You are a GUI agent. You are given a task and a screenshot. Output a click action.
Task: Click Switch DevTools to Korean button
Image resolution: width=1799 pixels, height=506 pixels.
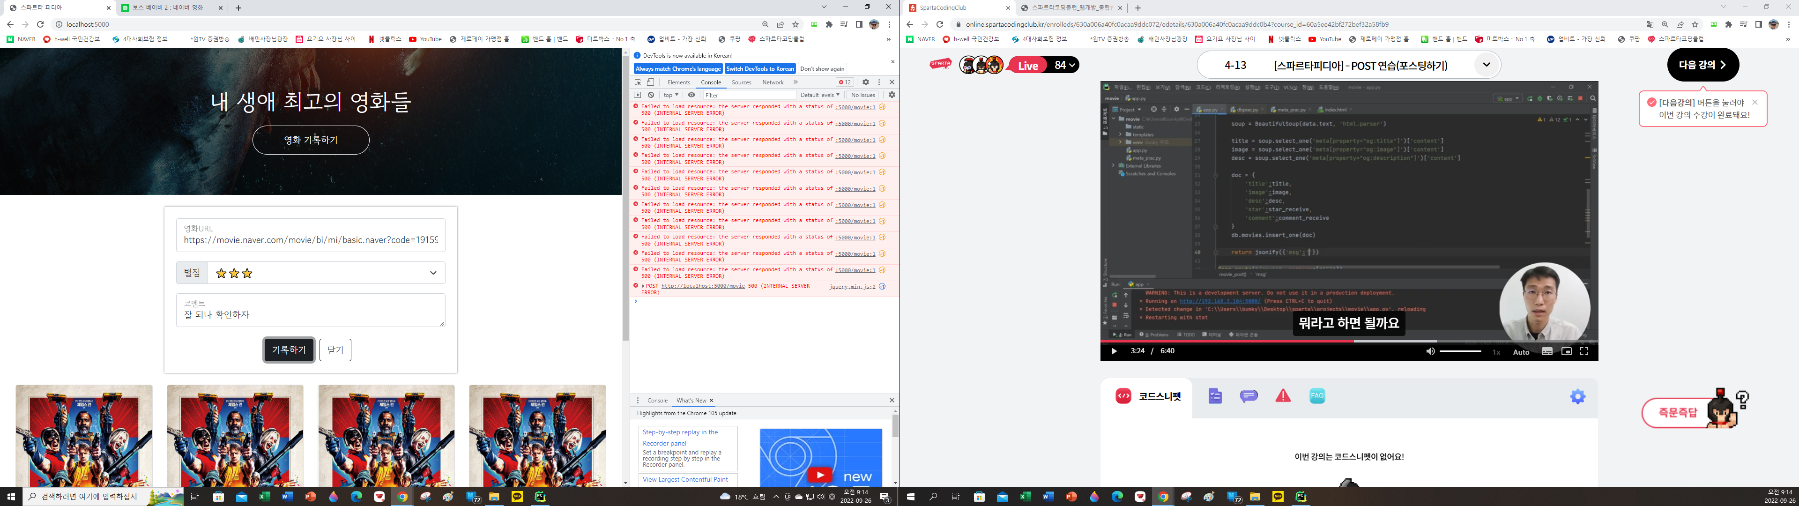[x=760, y=68]
